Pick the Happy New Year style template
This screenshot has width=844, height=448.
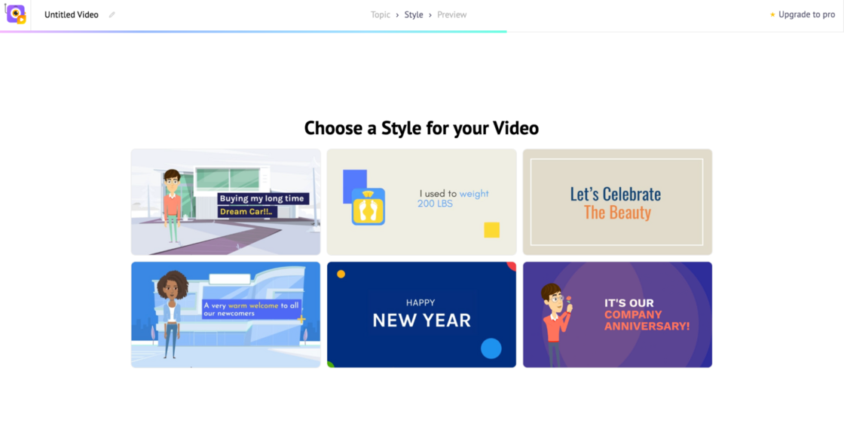pyautogui.click(x=421, y=315)
